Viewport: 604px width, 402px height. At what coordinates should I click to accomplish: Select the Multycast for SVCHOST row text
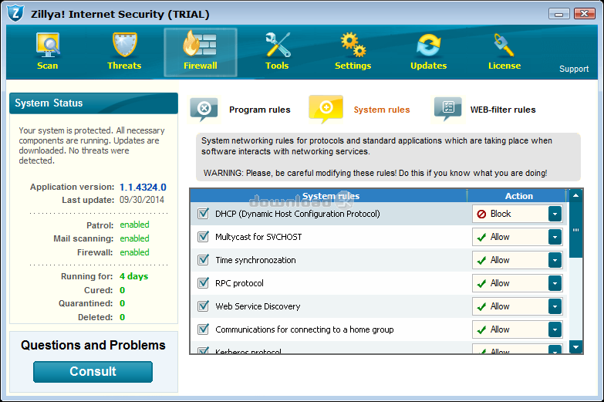258,237
